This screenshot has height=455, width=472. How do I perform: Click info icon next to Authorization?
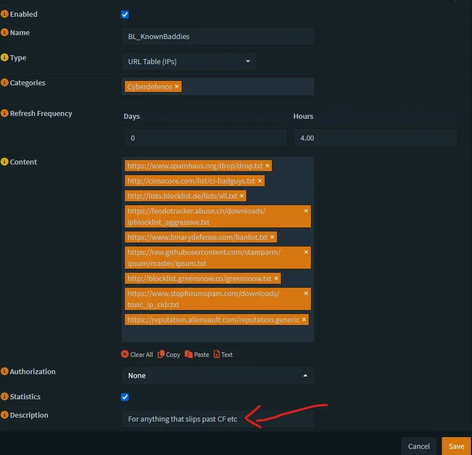(4, 371)
